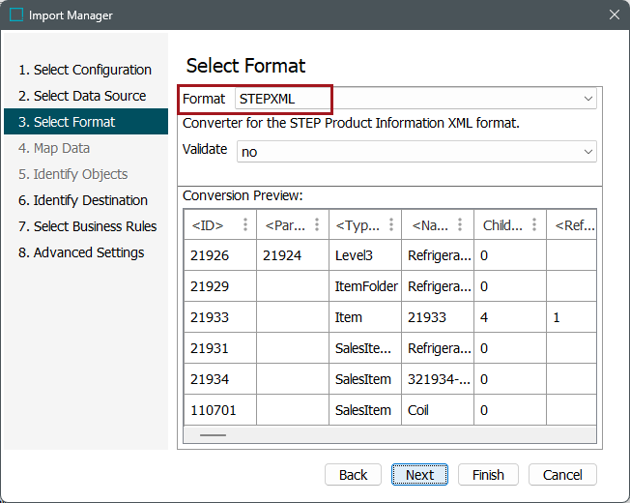
Task: Click the preview table horizontal scrollbar
Action: (213, 435)
